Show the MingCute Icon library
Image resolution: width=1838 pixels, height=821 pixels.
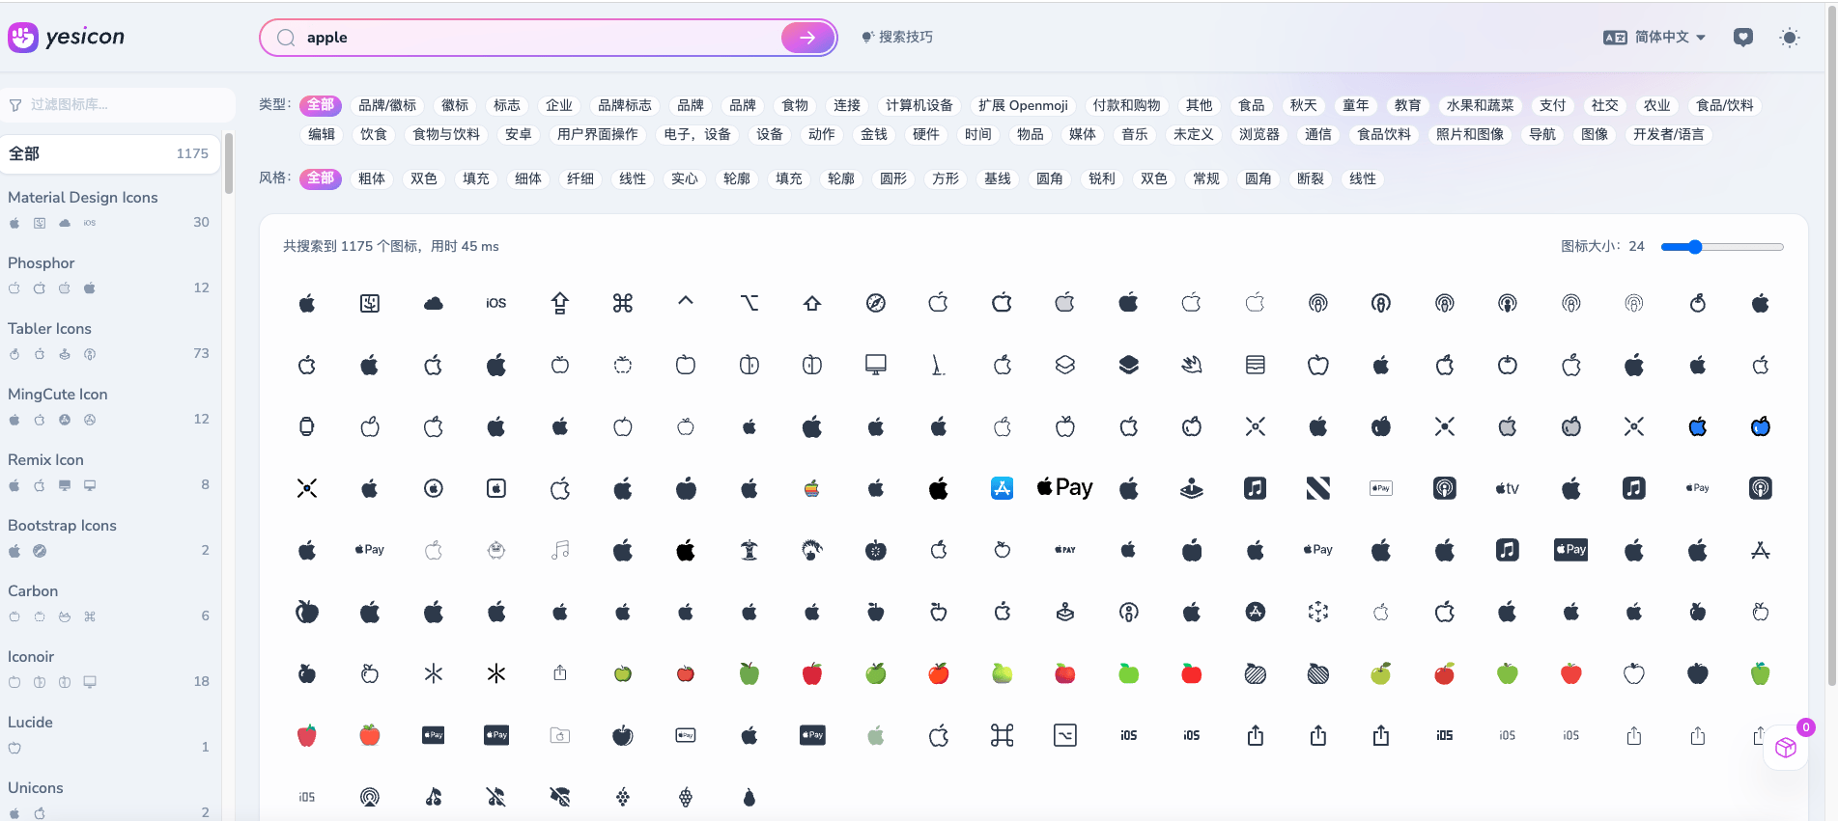pos(108,405)
